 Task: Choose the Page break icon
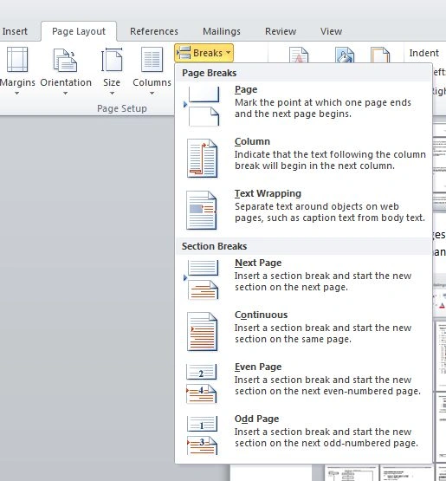click(202, 106)
